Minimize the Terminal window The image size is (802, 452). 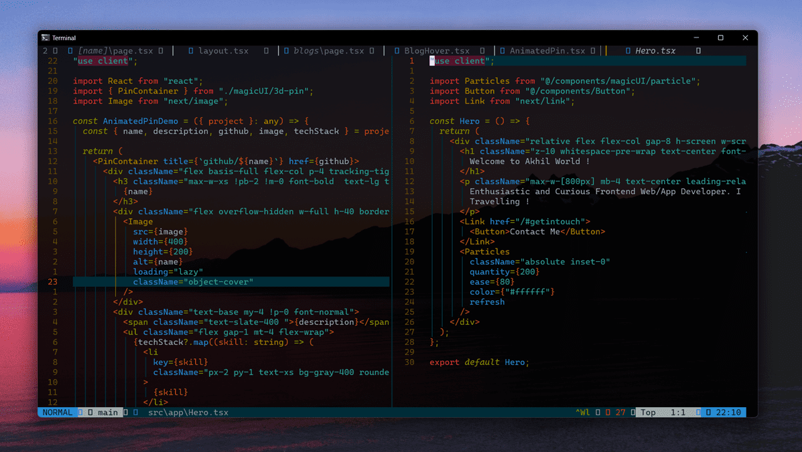[x=696, y=38]
